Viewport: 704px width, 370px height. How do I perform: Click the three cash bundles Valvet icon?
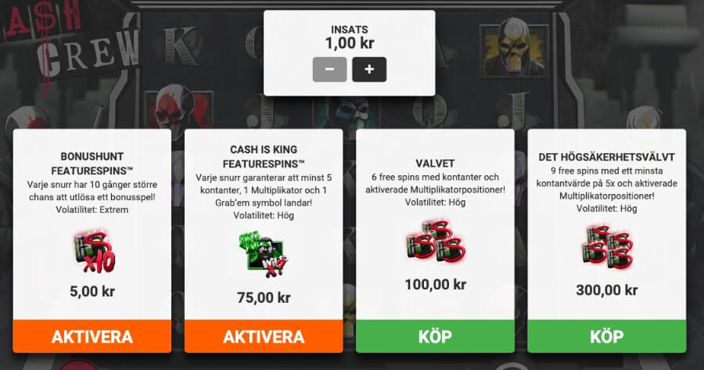point(436,241)
